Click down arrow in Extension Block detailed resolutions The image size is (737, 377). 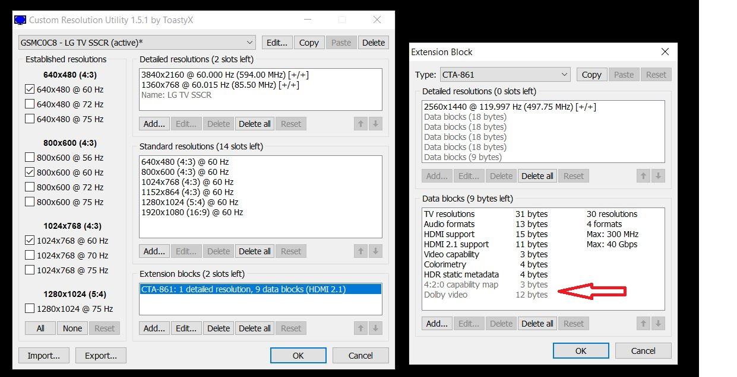(x=657, y=176)
